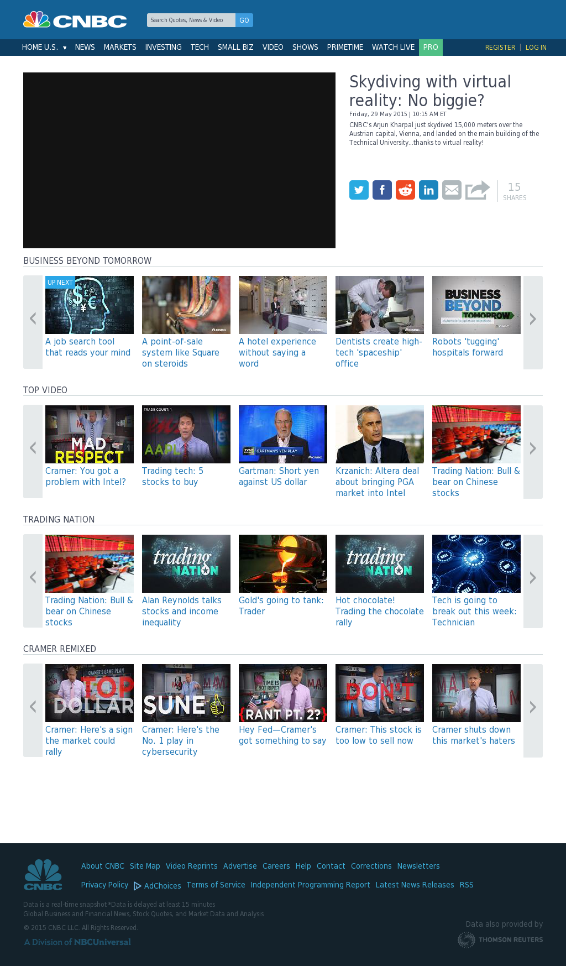Open the Privacy Policy footer link
Image resolution: width=566 pixels, height=966 pixels.
pos(104,885)
